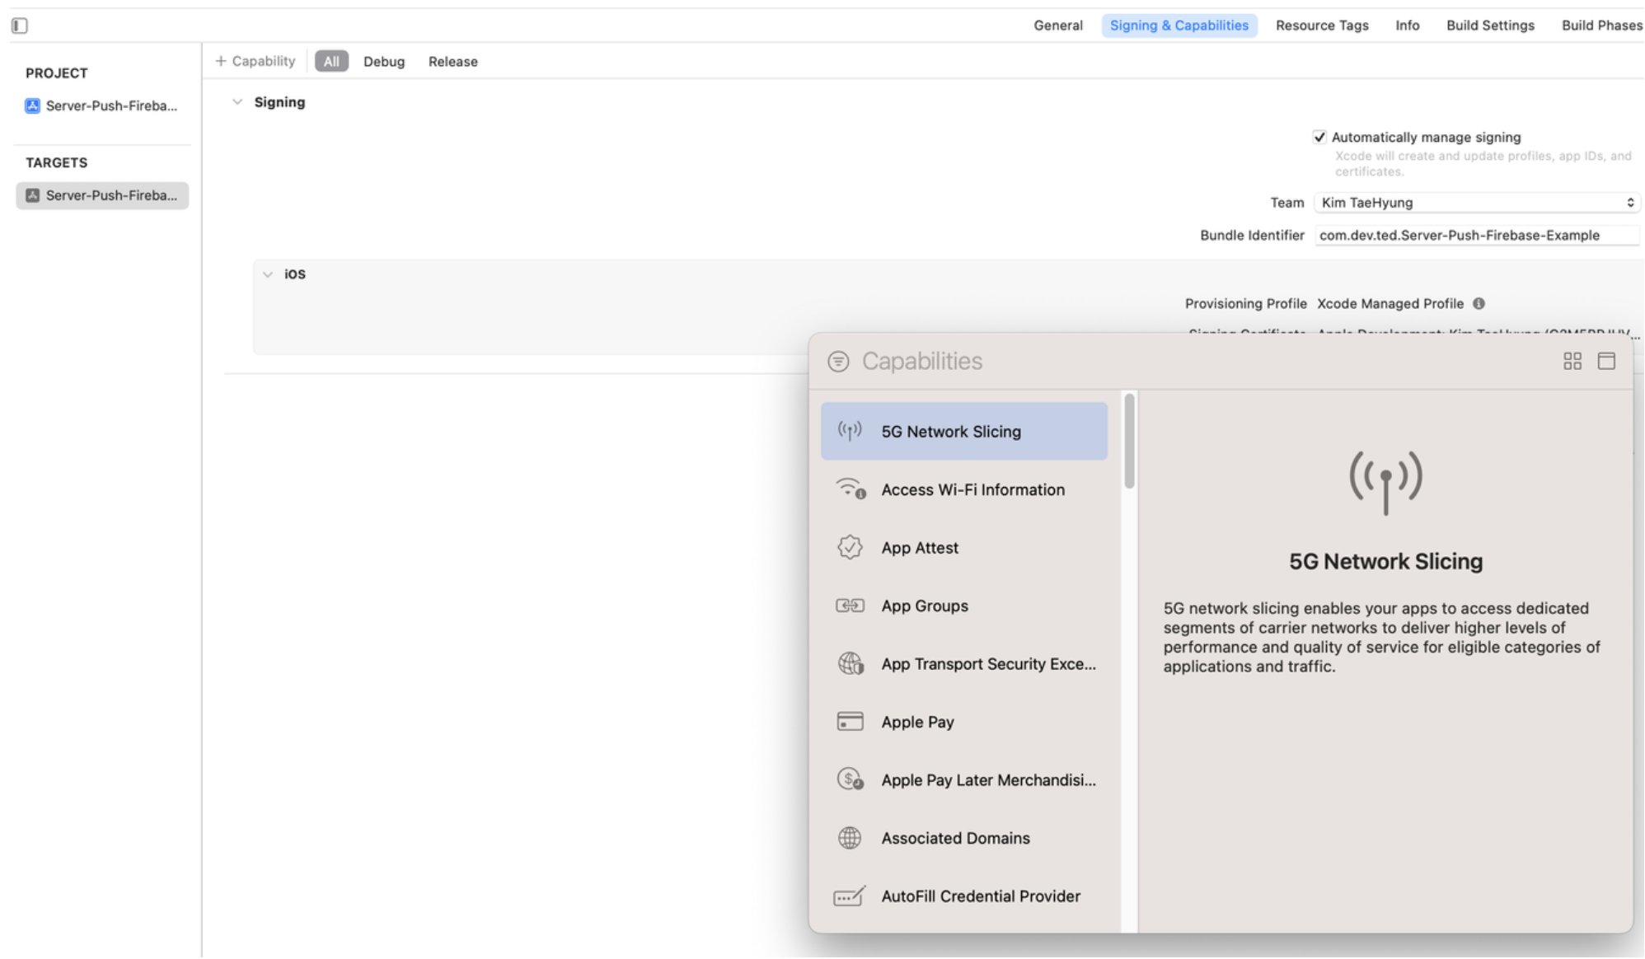Click Provisioning Profile info icon
Image resolution: width=1645 pixels, height=959 pixels.
tap(1479, 303)
